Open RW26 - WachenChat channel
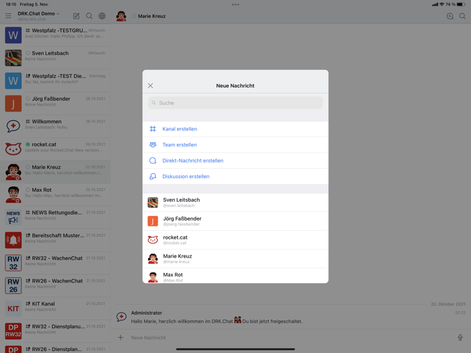 55,286
